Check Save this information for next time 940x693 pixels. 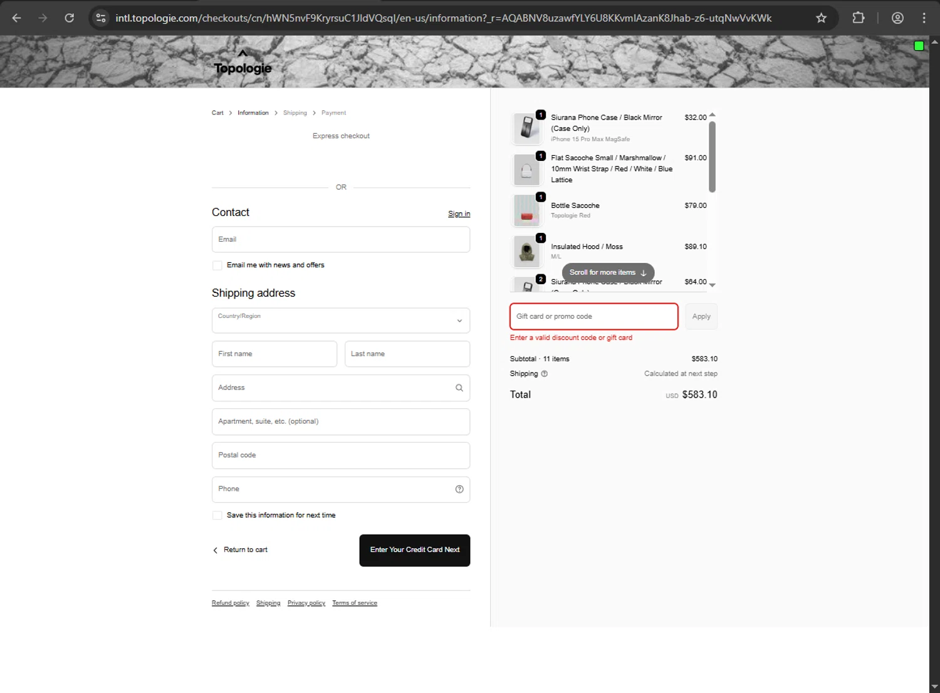217,515
